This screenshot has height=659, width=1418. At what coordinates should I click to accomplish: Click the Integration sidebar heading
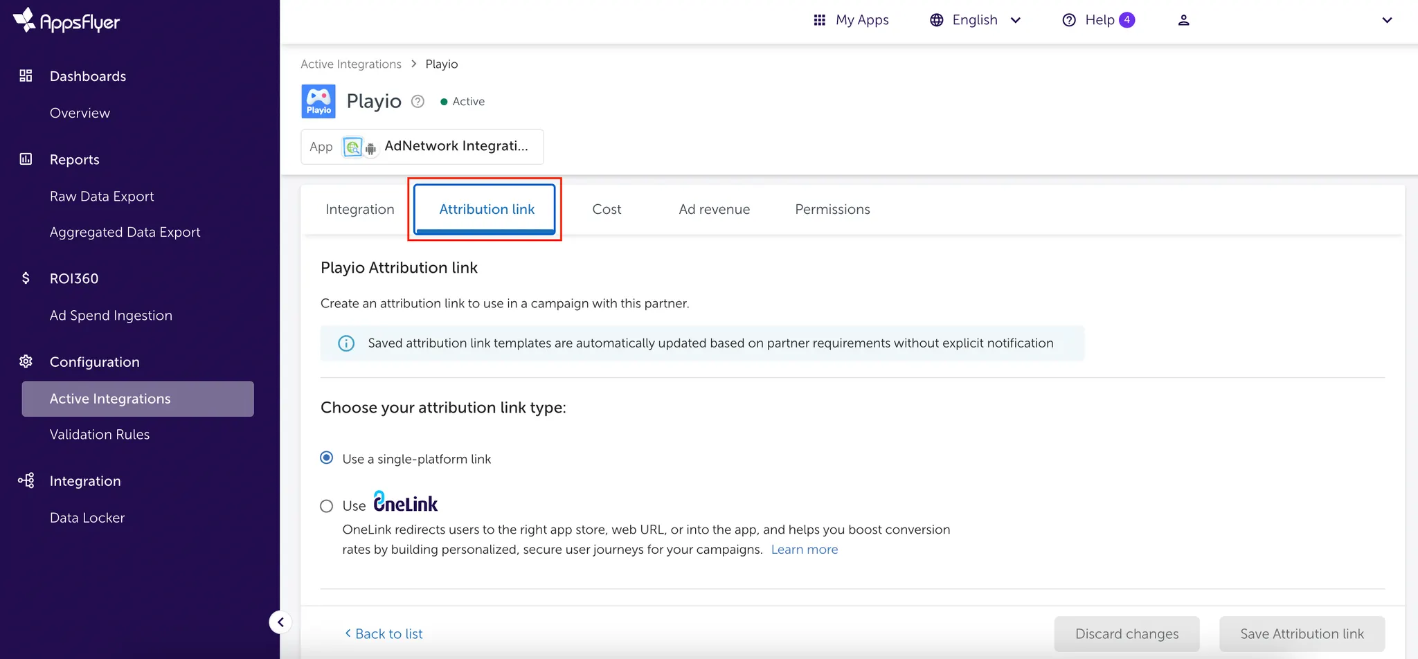pyautogui.click(x=85, y=480)
